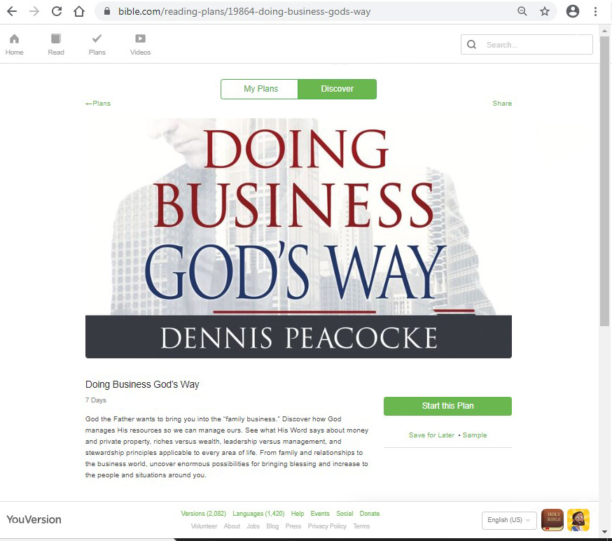Click the Donate footer link
612x541 pixels.
tap(370, 514)
